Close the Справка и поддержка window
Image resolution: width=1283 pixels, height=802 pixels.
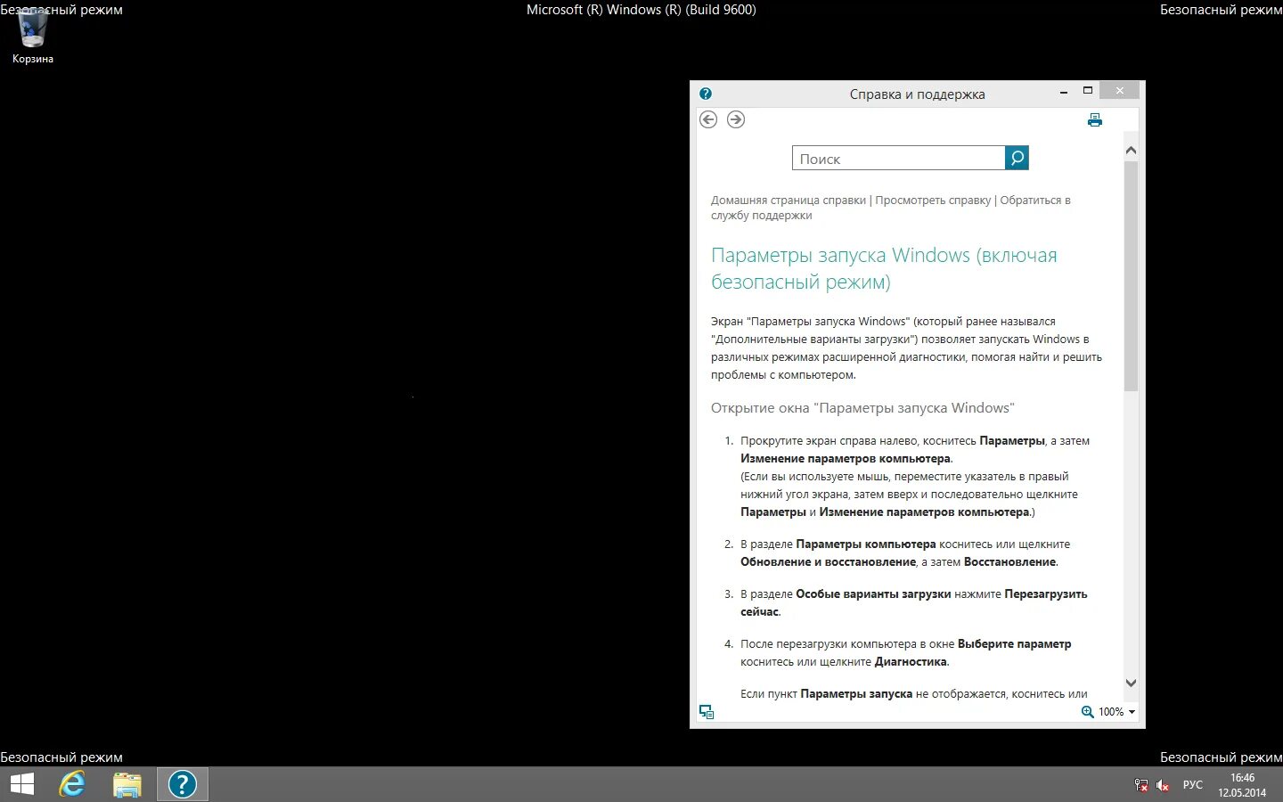pos(1119,91)
